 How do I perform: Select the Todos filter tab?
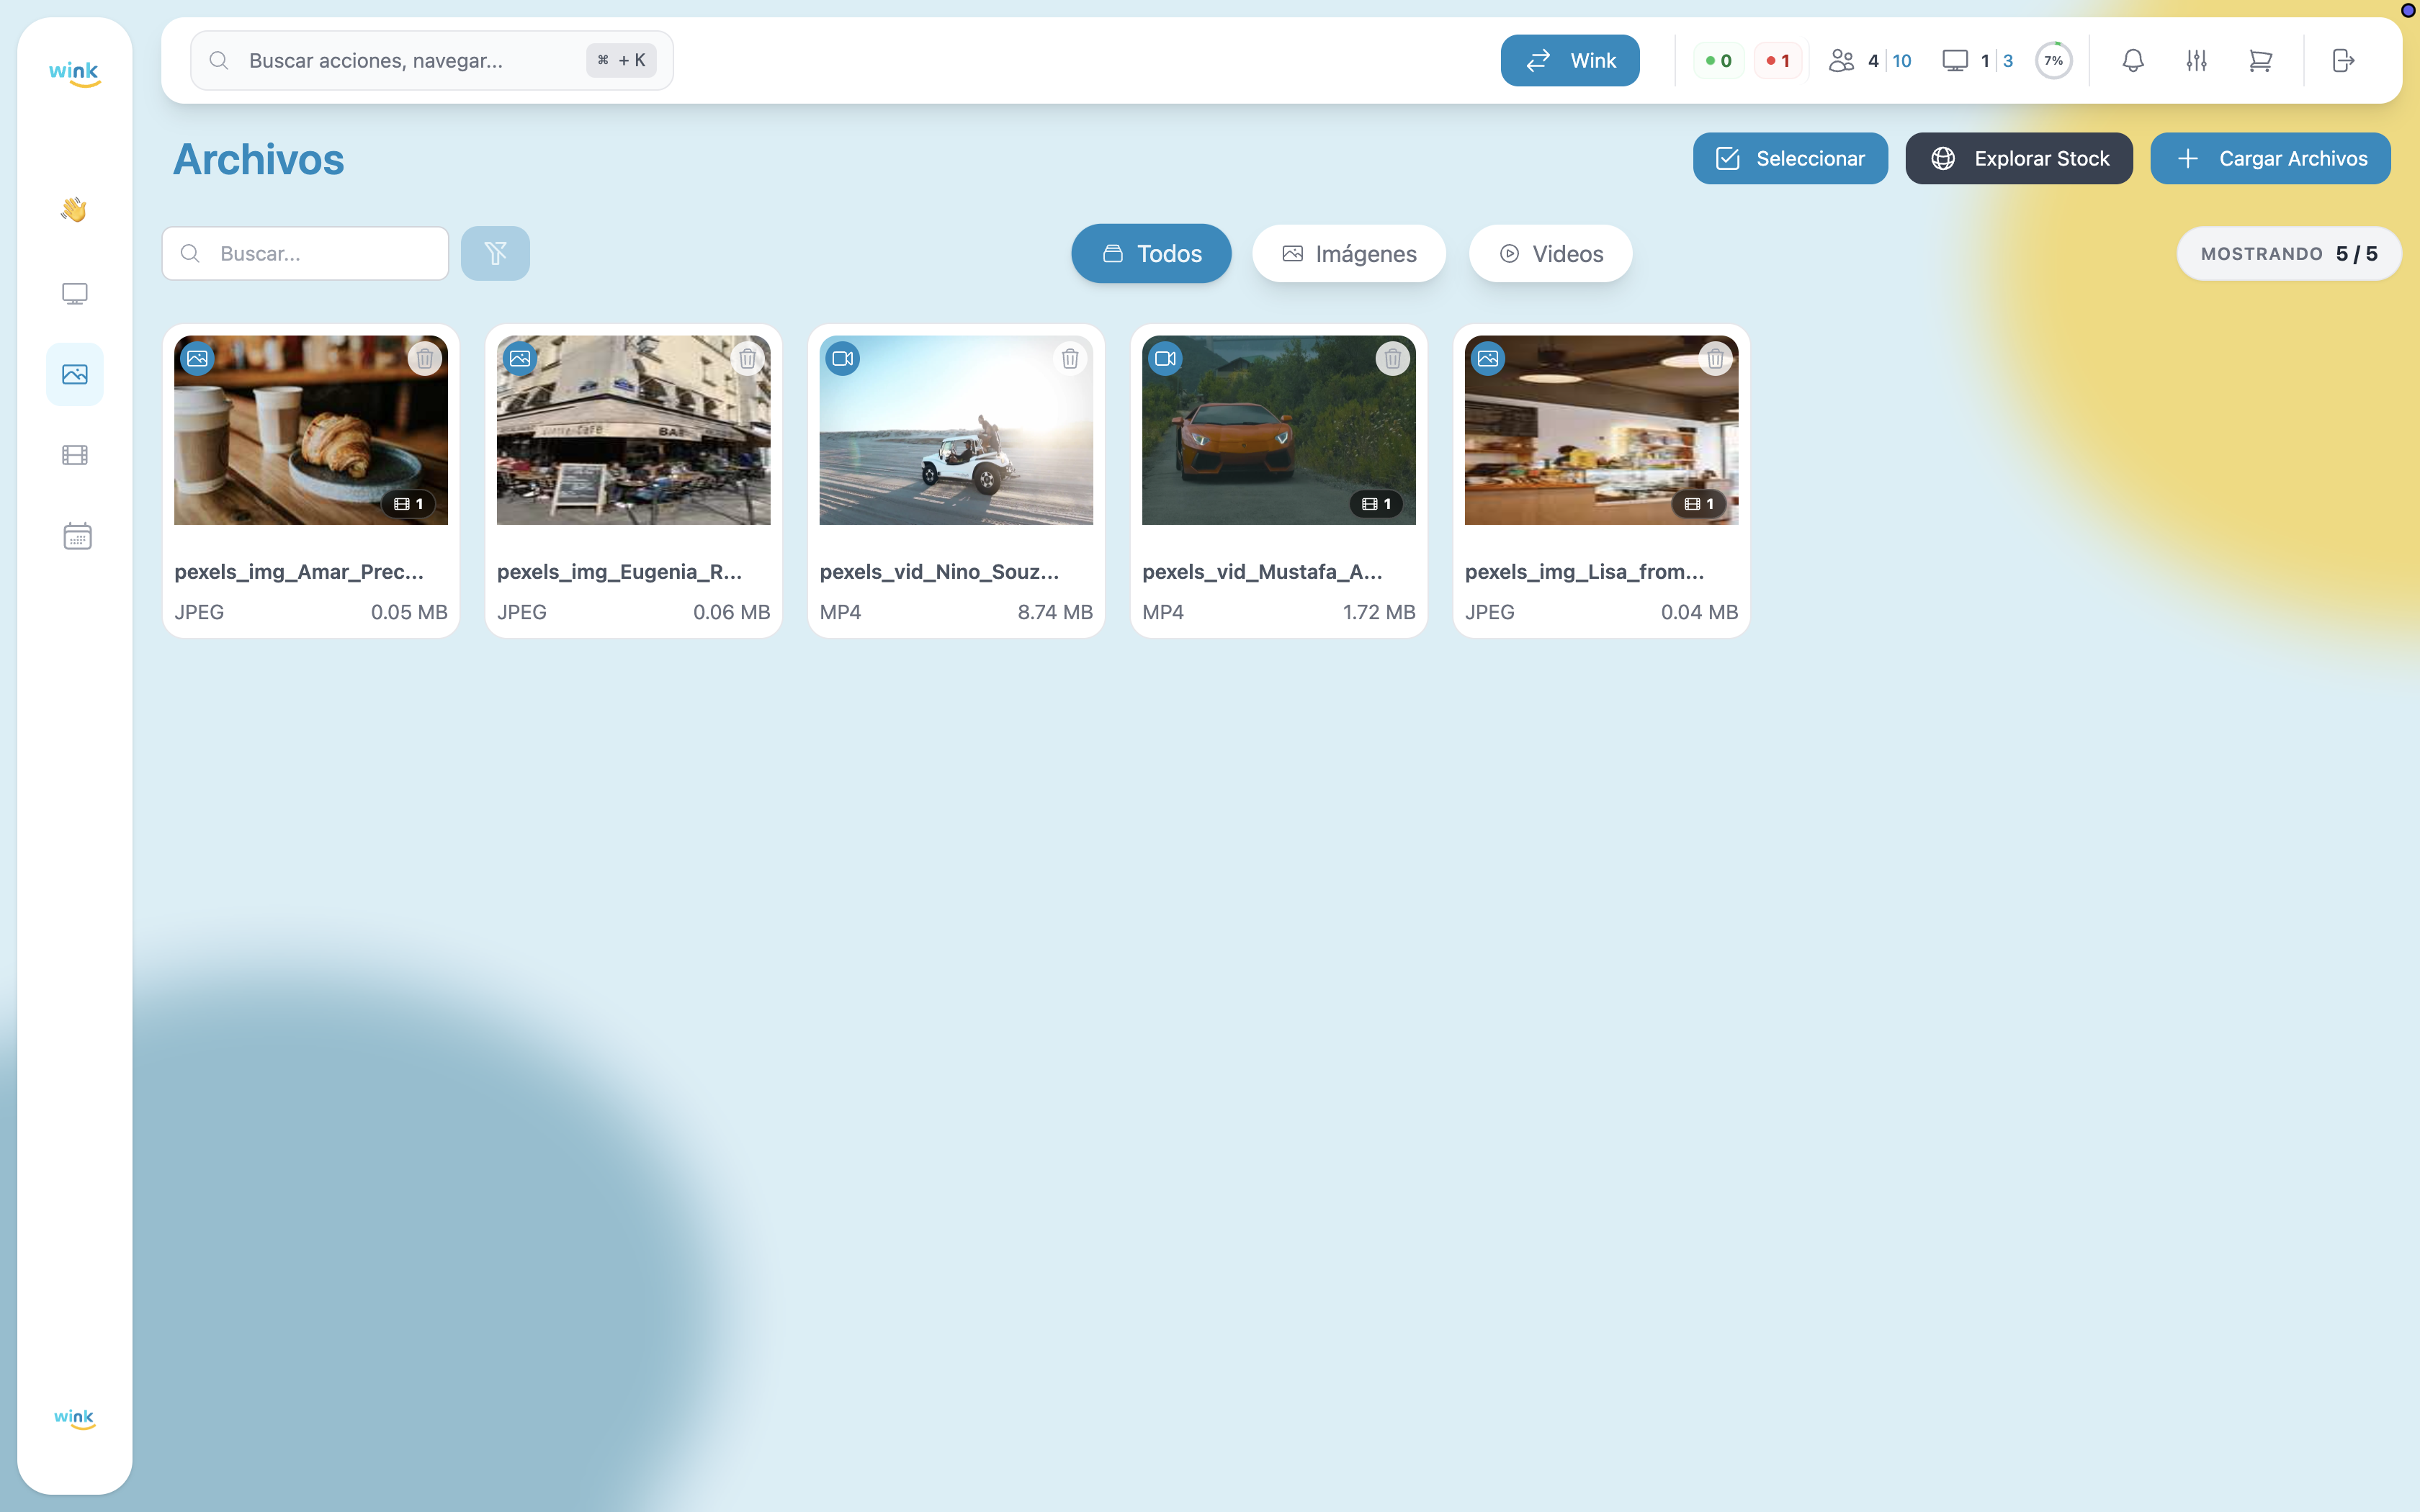point(1151,253)
